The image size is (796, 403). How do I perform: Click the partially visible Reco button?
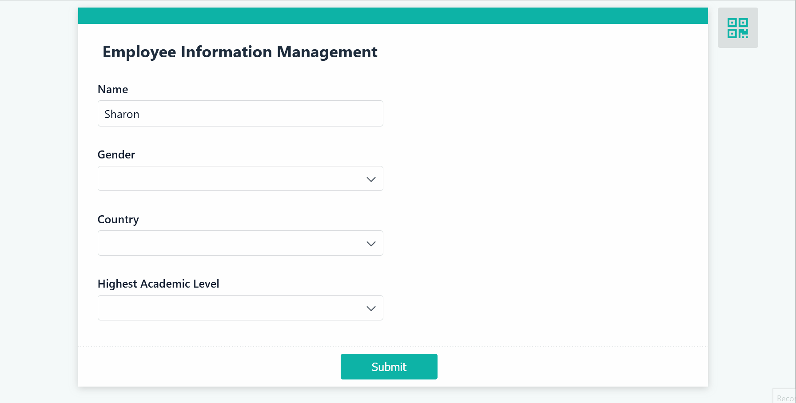(x=785, y=398)
